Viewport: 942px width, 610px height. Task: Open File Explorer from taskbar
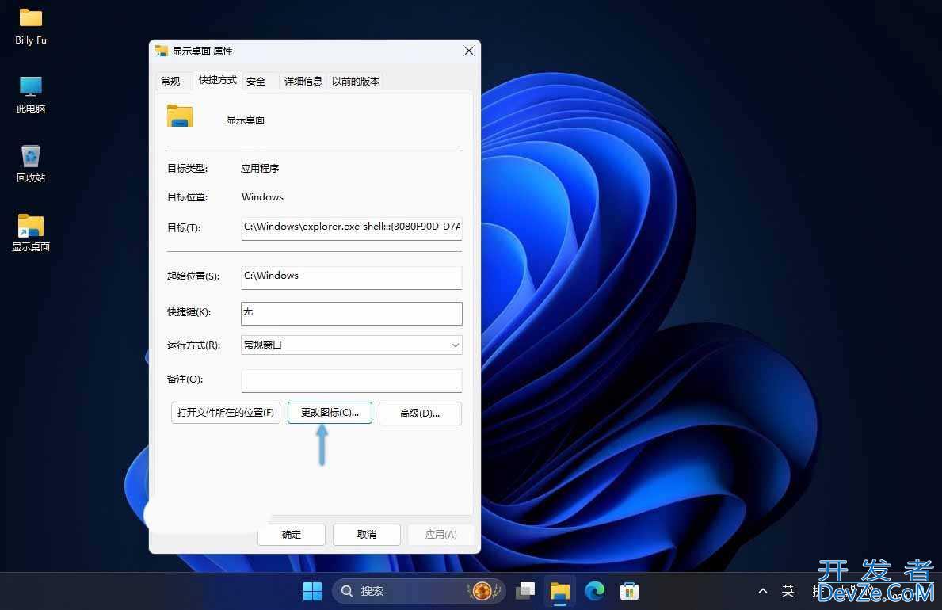pos(560,591)
